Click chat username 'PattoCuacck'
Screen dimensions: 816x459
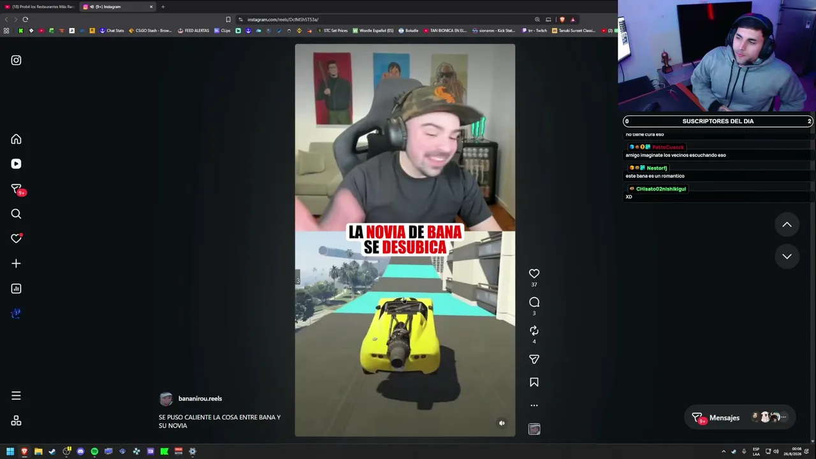[667, 147]
